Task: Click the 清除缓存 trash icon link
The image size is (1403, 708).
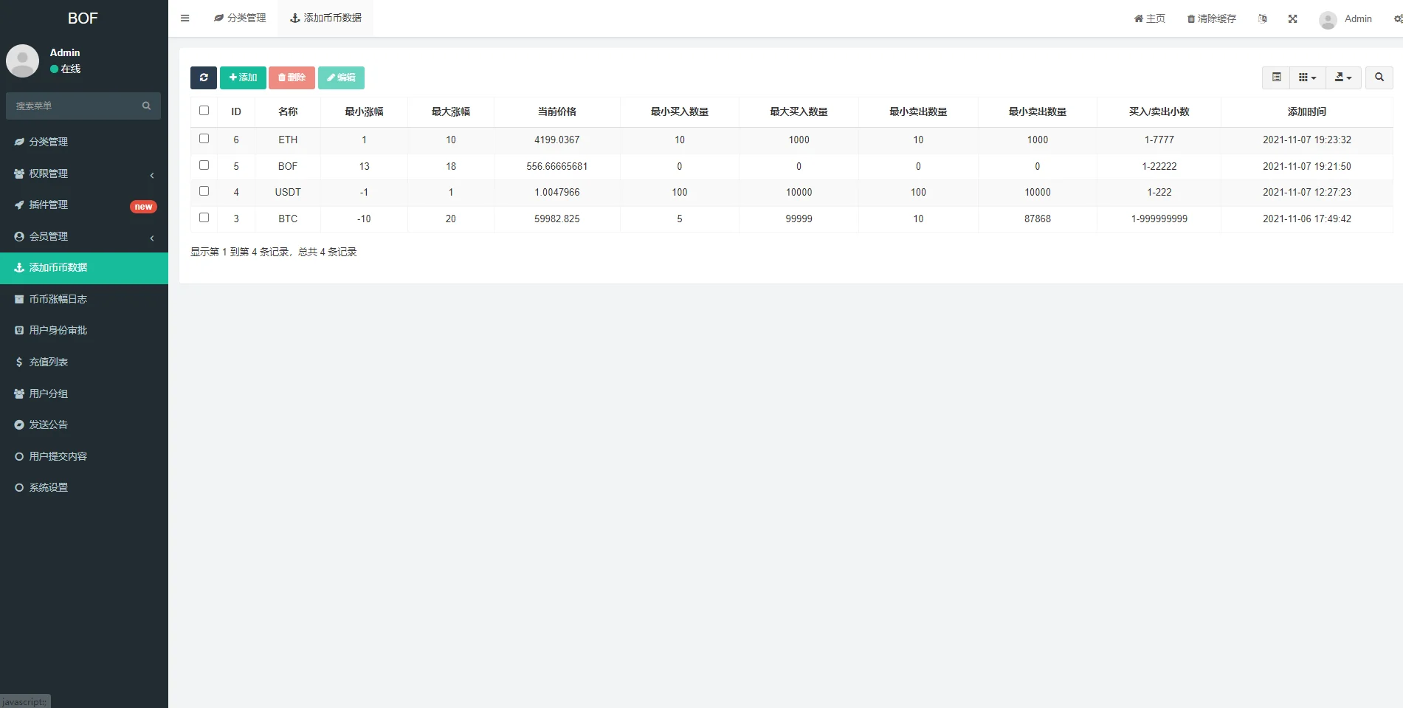Action: pos(1211,19)
